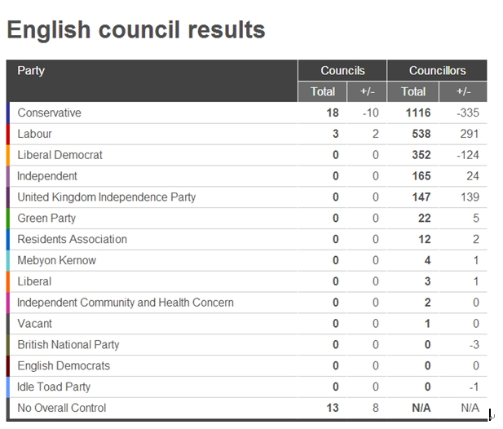
Task: Click Independent Community and Health Concern
Action: click(125, 303)
